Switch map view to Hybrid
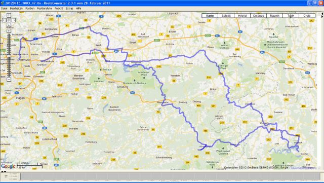This screenshot has width=324, height=183. pos(242,16)
